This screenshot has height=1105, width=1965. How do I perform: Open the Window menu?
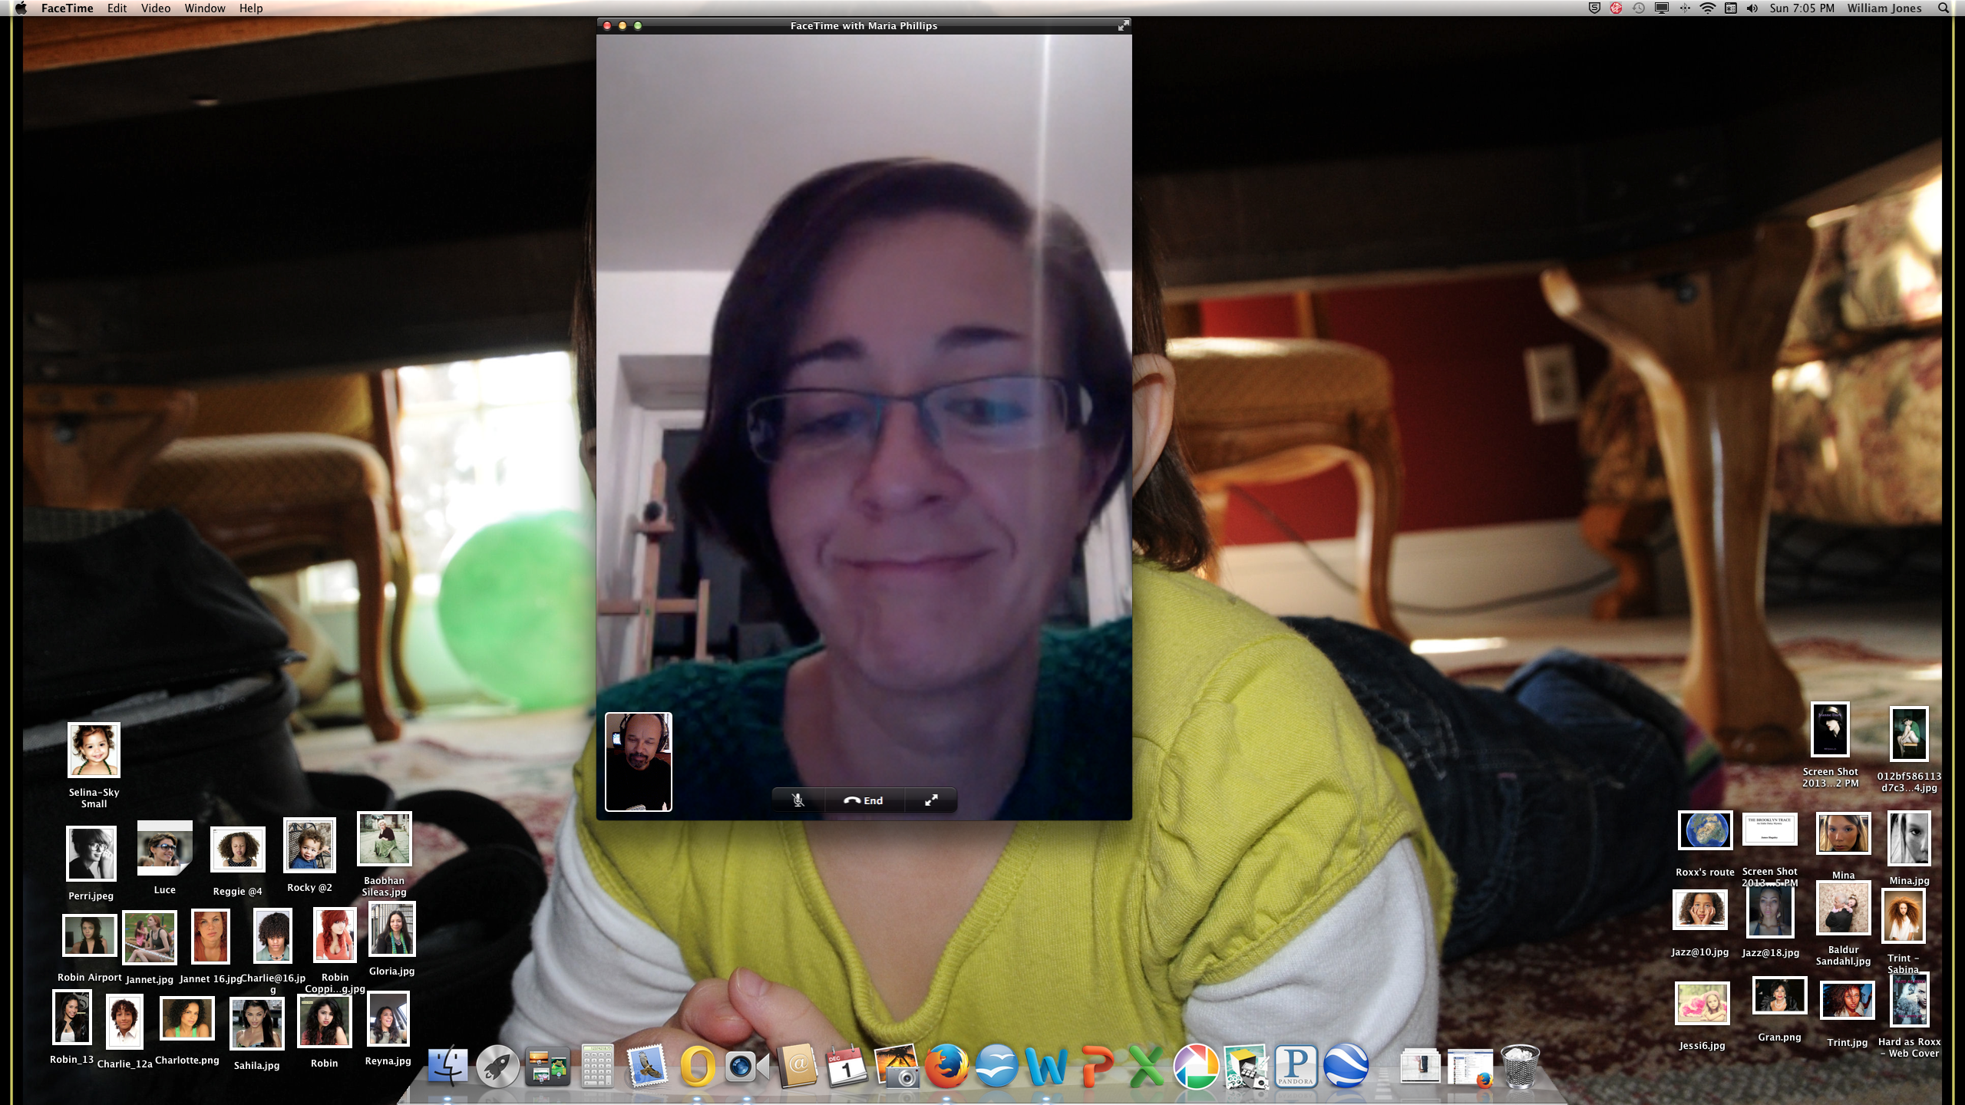205,8
